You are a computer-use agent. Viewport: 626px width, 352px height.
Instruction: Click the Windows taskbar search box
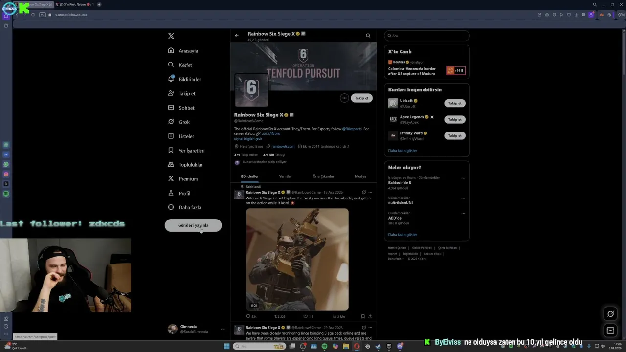tap(259, 346)
